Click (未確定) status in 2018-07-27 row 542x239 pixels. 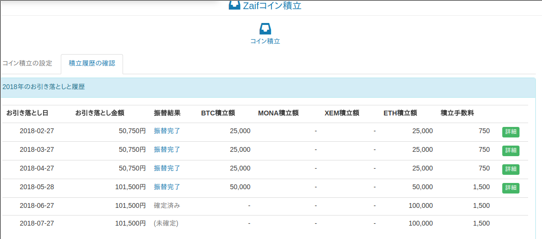[166, 224]
